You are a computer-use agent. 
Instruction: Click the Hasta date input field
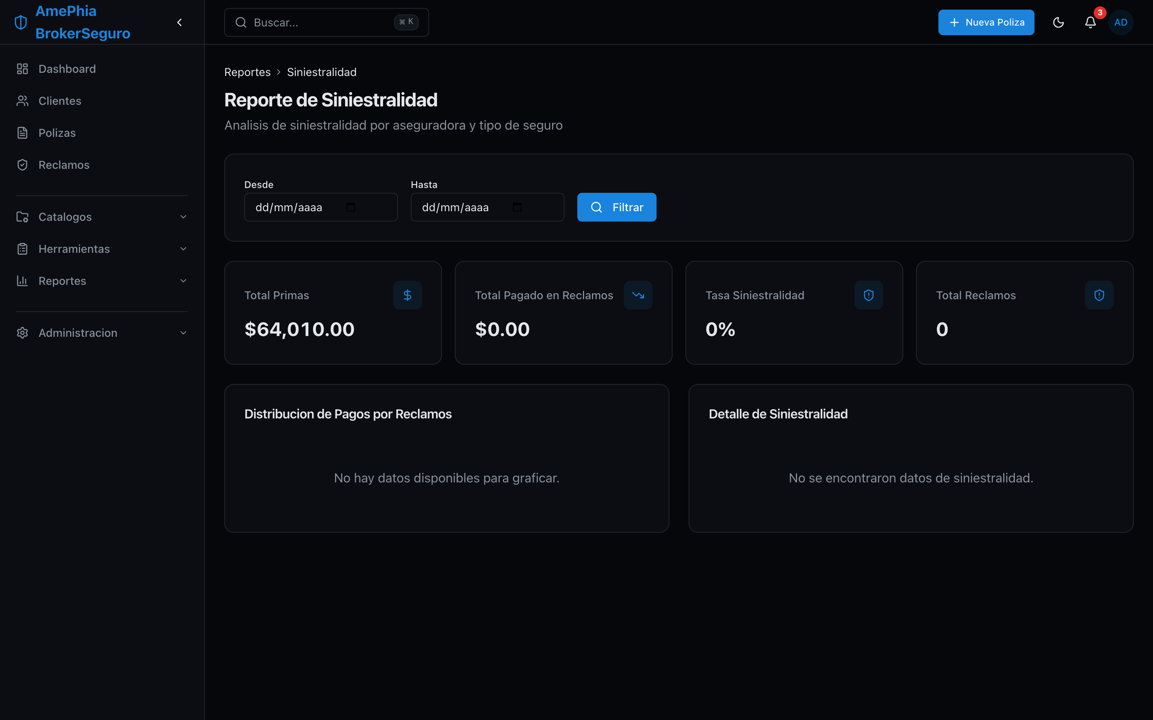click(x=487, y=207)
